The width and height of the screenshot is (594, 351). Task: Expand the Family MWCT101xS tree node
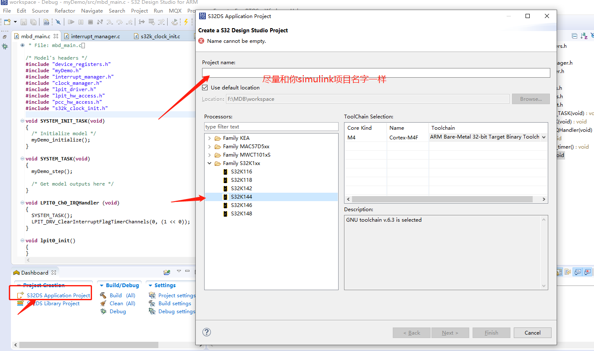[209, 155]
